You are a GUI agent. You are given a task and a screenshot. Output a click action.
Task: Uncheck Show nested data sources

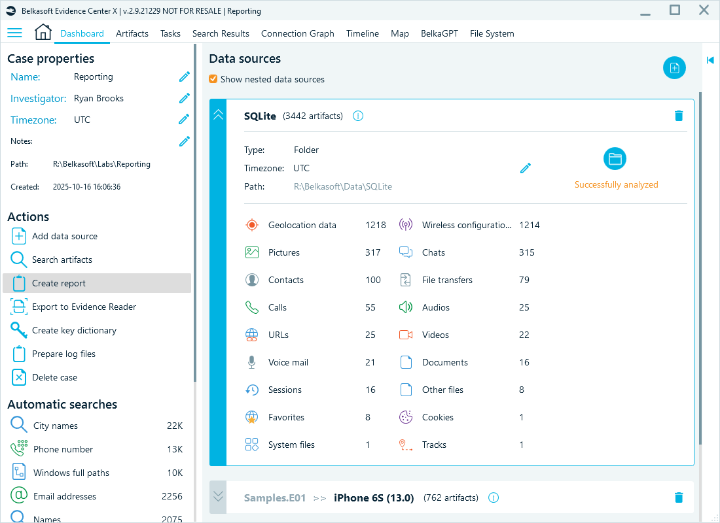pyautogui.click(x=213, y=78)
